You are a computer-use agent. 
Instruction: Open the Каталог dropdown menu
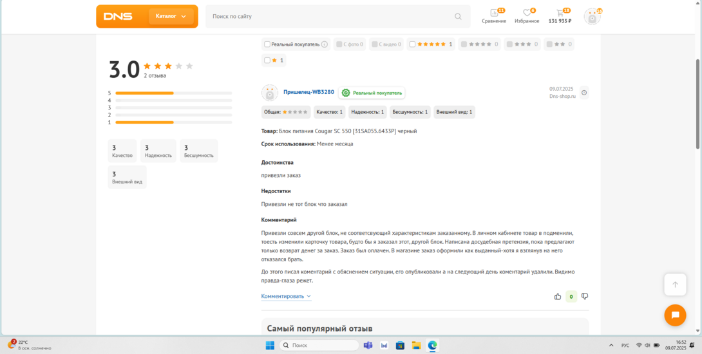[x=171, y=17]
